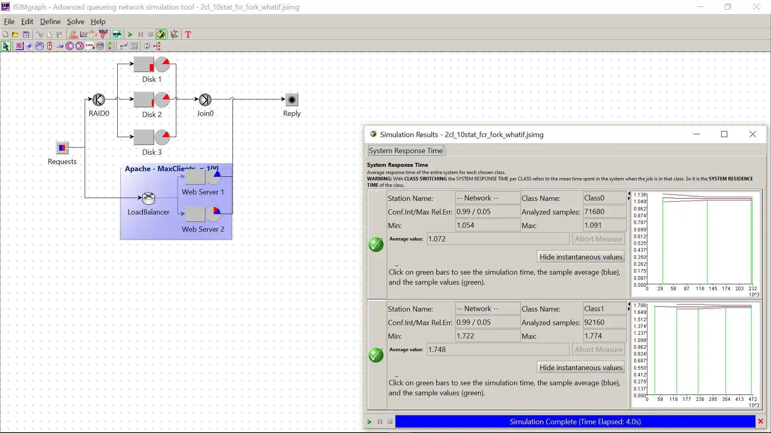
Task: Click the Average value input field for Class1
Action: click(497, 349)
